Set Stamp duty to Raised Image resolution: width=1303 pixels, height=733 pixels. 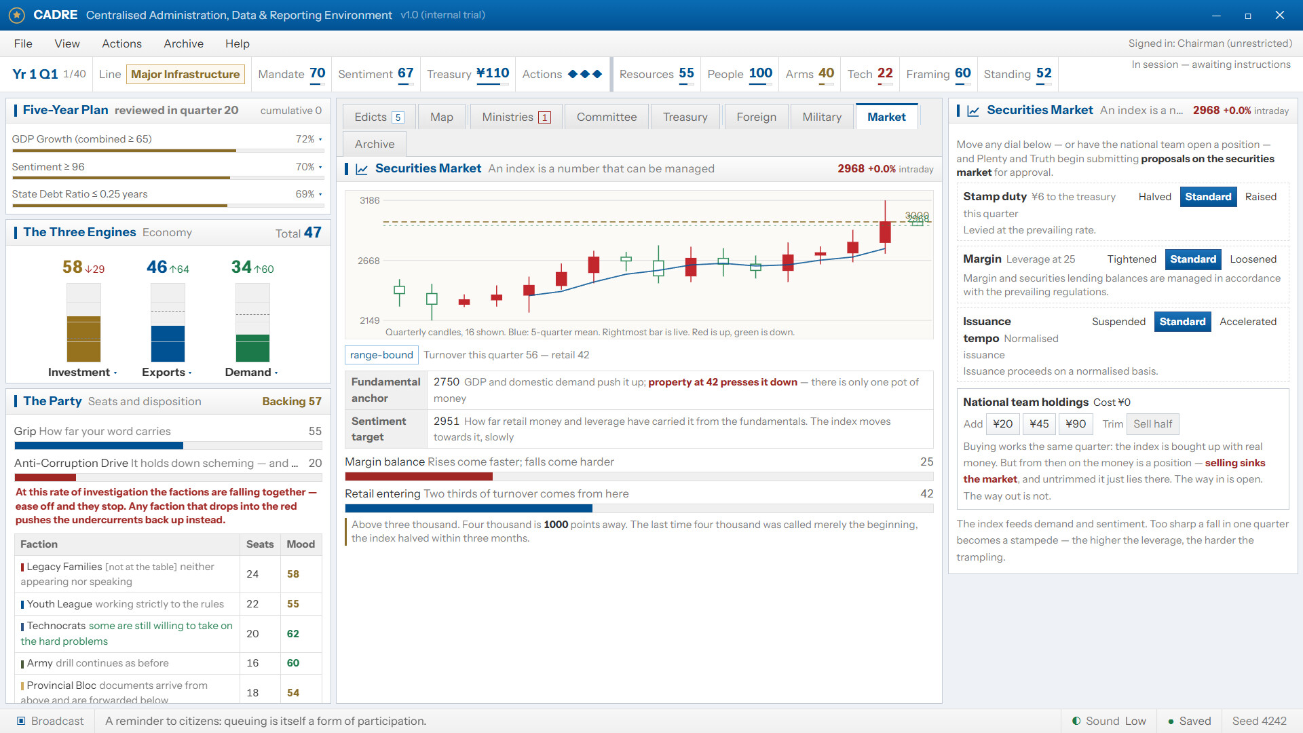point(1260,197)
